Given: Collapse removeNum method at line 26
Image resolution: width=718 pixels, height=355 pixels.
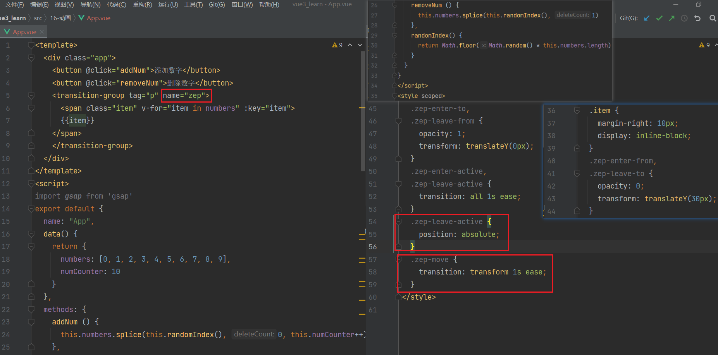Looking at the screenshot, I should 394,5.
